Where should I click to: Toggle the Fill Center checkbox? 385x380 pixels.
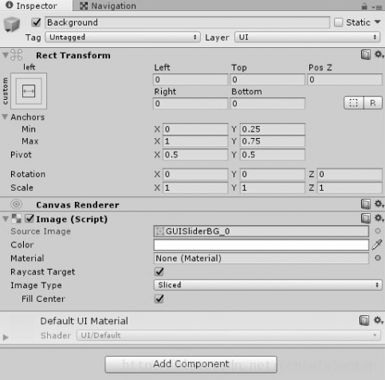point(159,299)
